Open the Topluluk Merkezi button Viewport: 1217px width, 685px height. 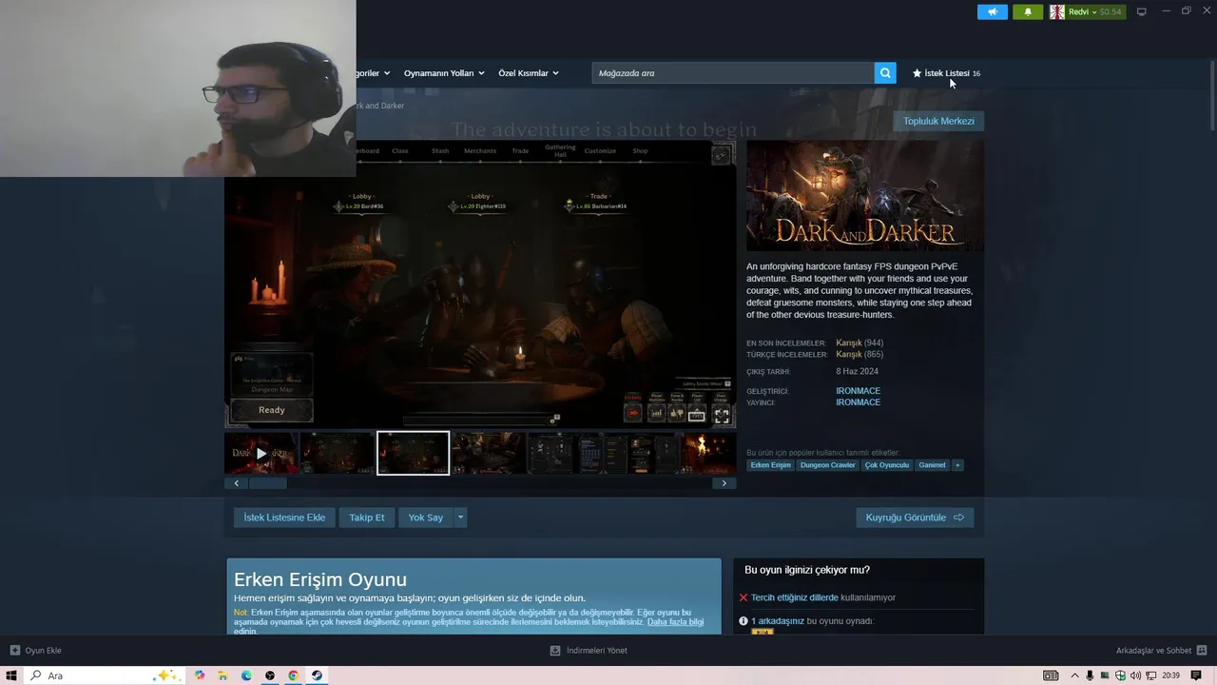tap(938, 121)
